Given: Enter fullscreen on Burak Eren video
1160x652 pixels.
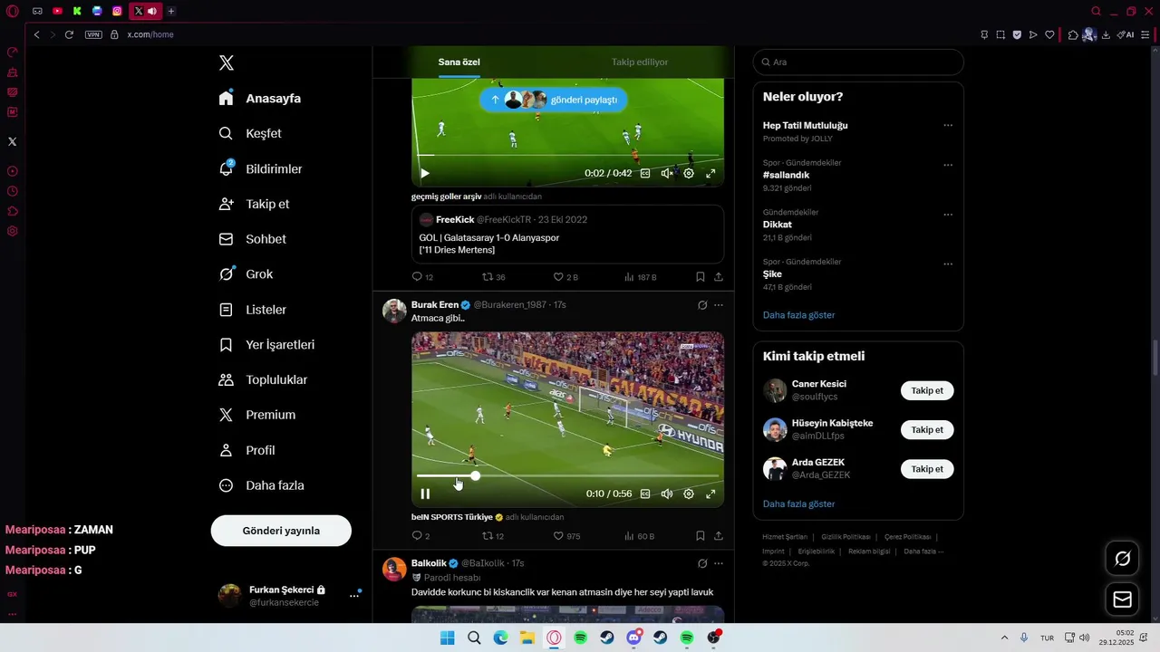Looking at the screenshot, I should tap(710, 494).
